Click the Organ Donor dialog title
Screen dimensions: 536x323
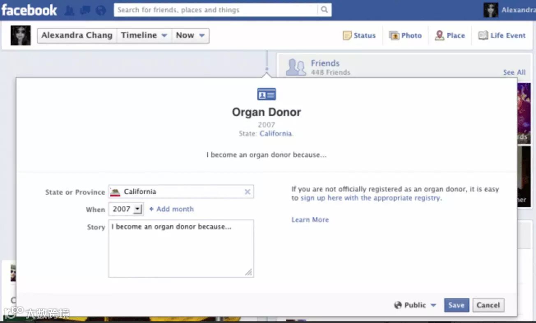(266, 112)
